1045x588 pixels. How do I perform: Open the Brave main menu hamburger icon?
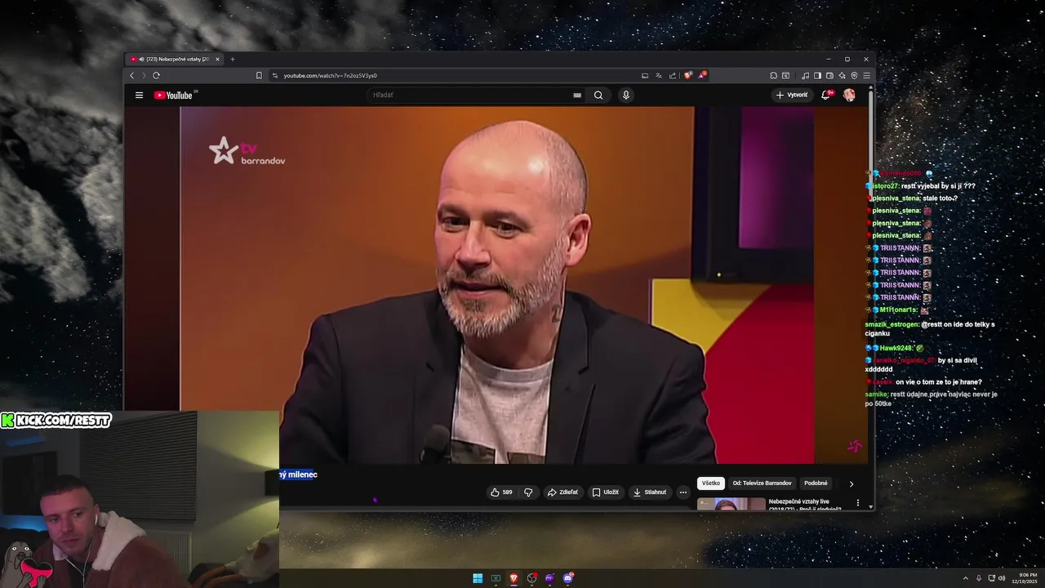(x=866, y=75)
